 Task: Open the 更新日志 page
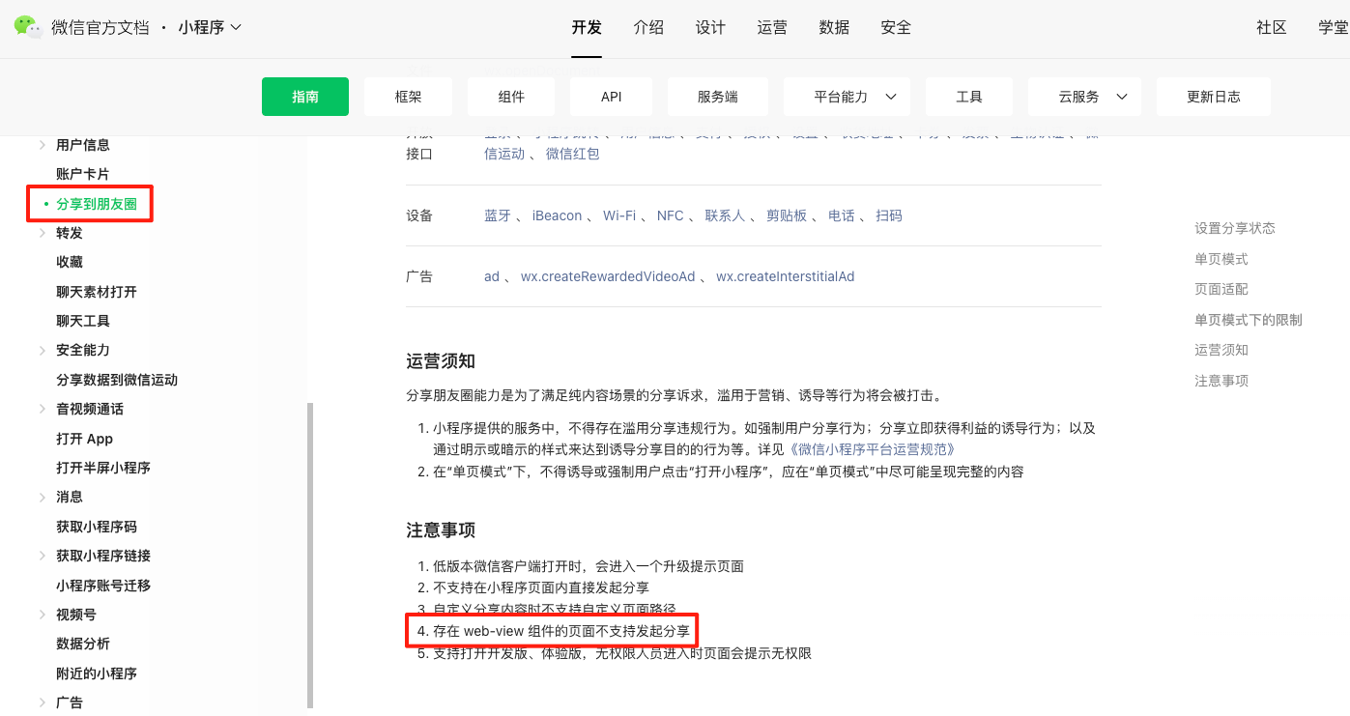coord(1214,97)
